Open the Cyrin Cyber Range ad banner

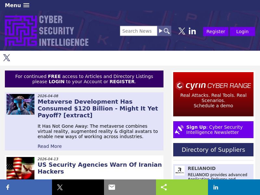point(213,94)
